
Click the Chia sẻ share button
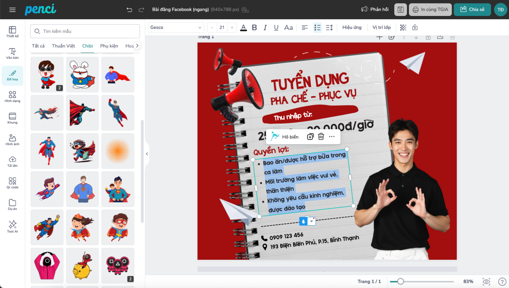[472, 9]
